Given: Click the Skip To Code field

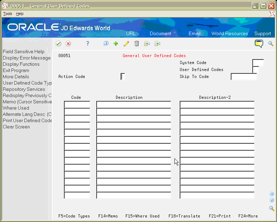Looking at the screenshot, I should click(244, 77).
